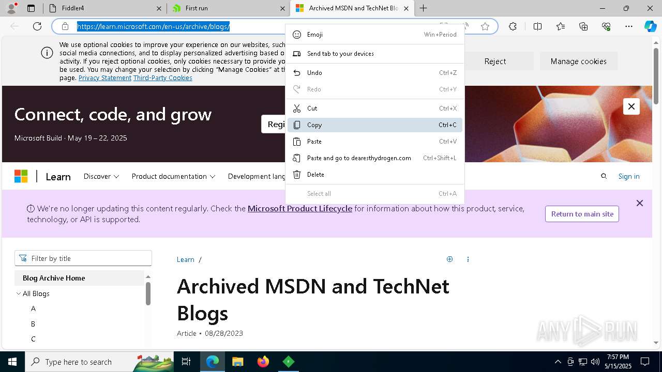Open the Third-Party Cookies link
This screenshot has width=662, height=372.
[163, 78]
